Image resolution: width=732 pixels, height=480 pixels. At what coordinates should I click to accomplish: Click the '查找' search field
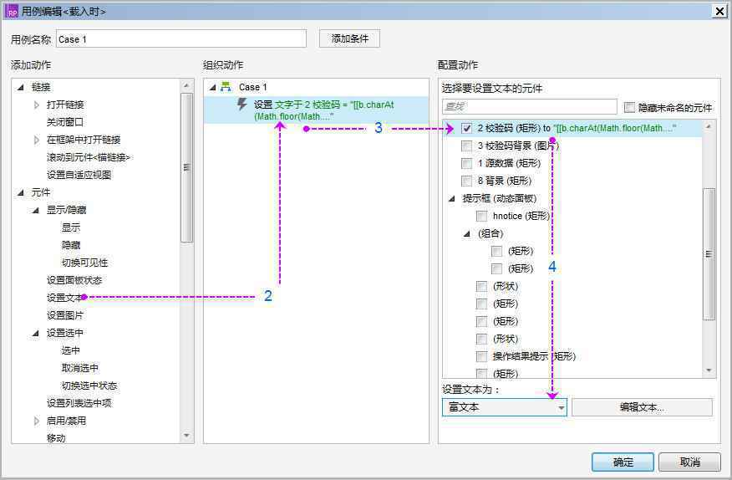click(530, 106)
